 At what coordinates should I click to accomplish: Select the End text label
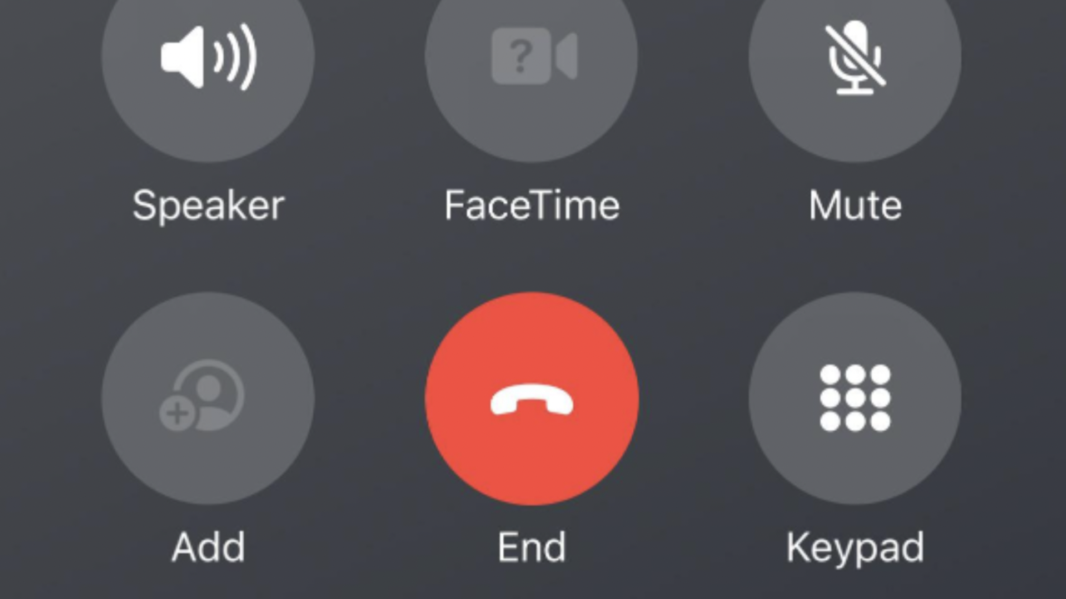pos(532,547)
